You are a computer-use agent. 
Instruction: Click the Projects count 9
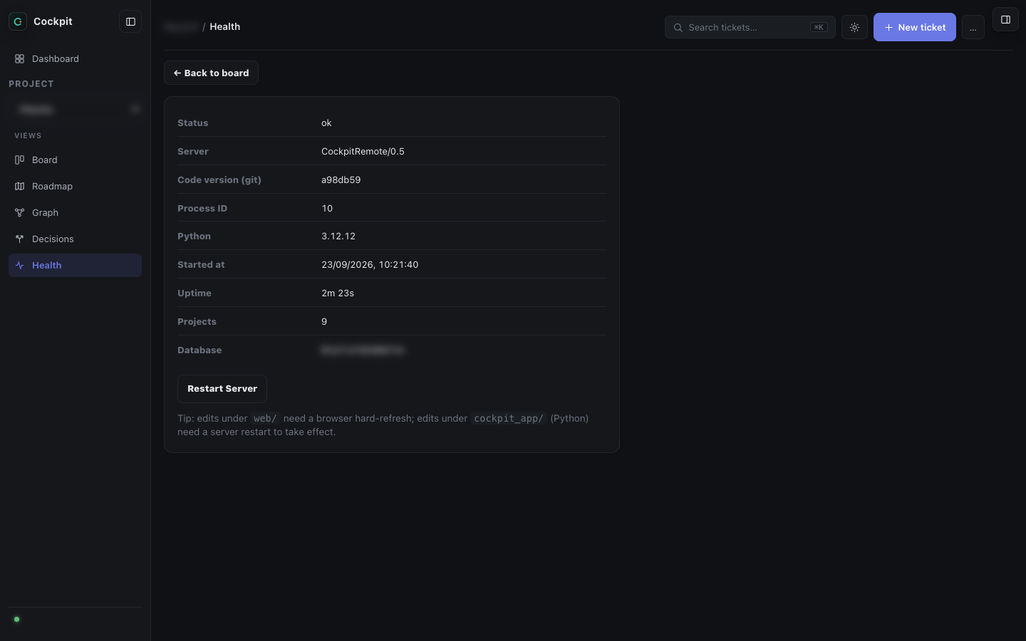[x=324, y=321]
